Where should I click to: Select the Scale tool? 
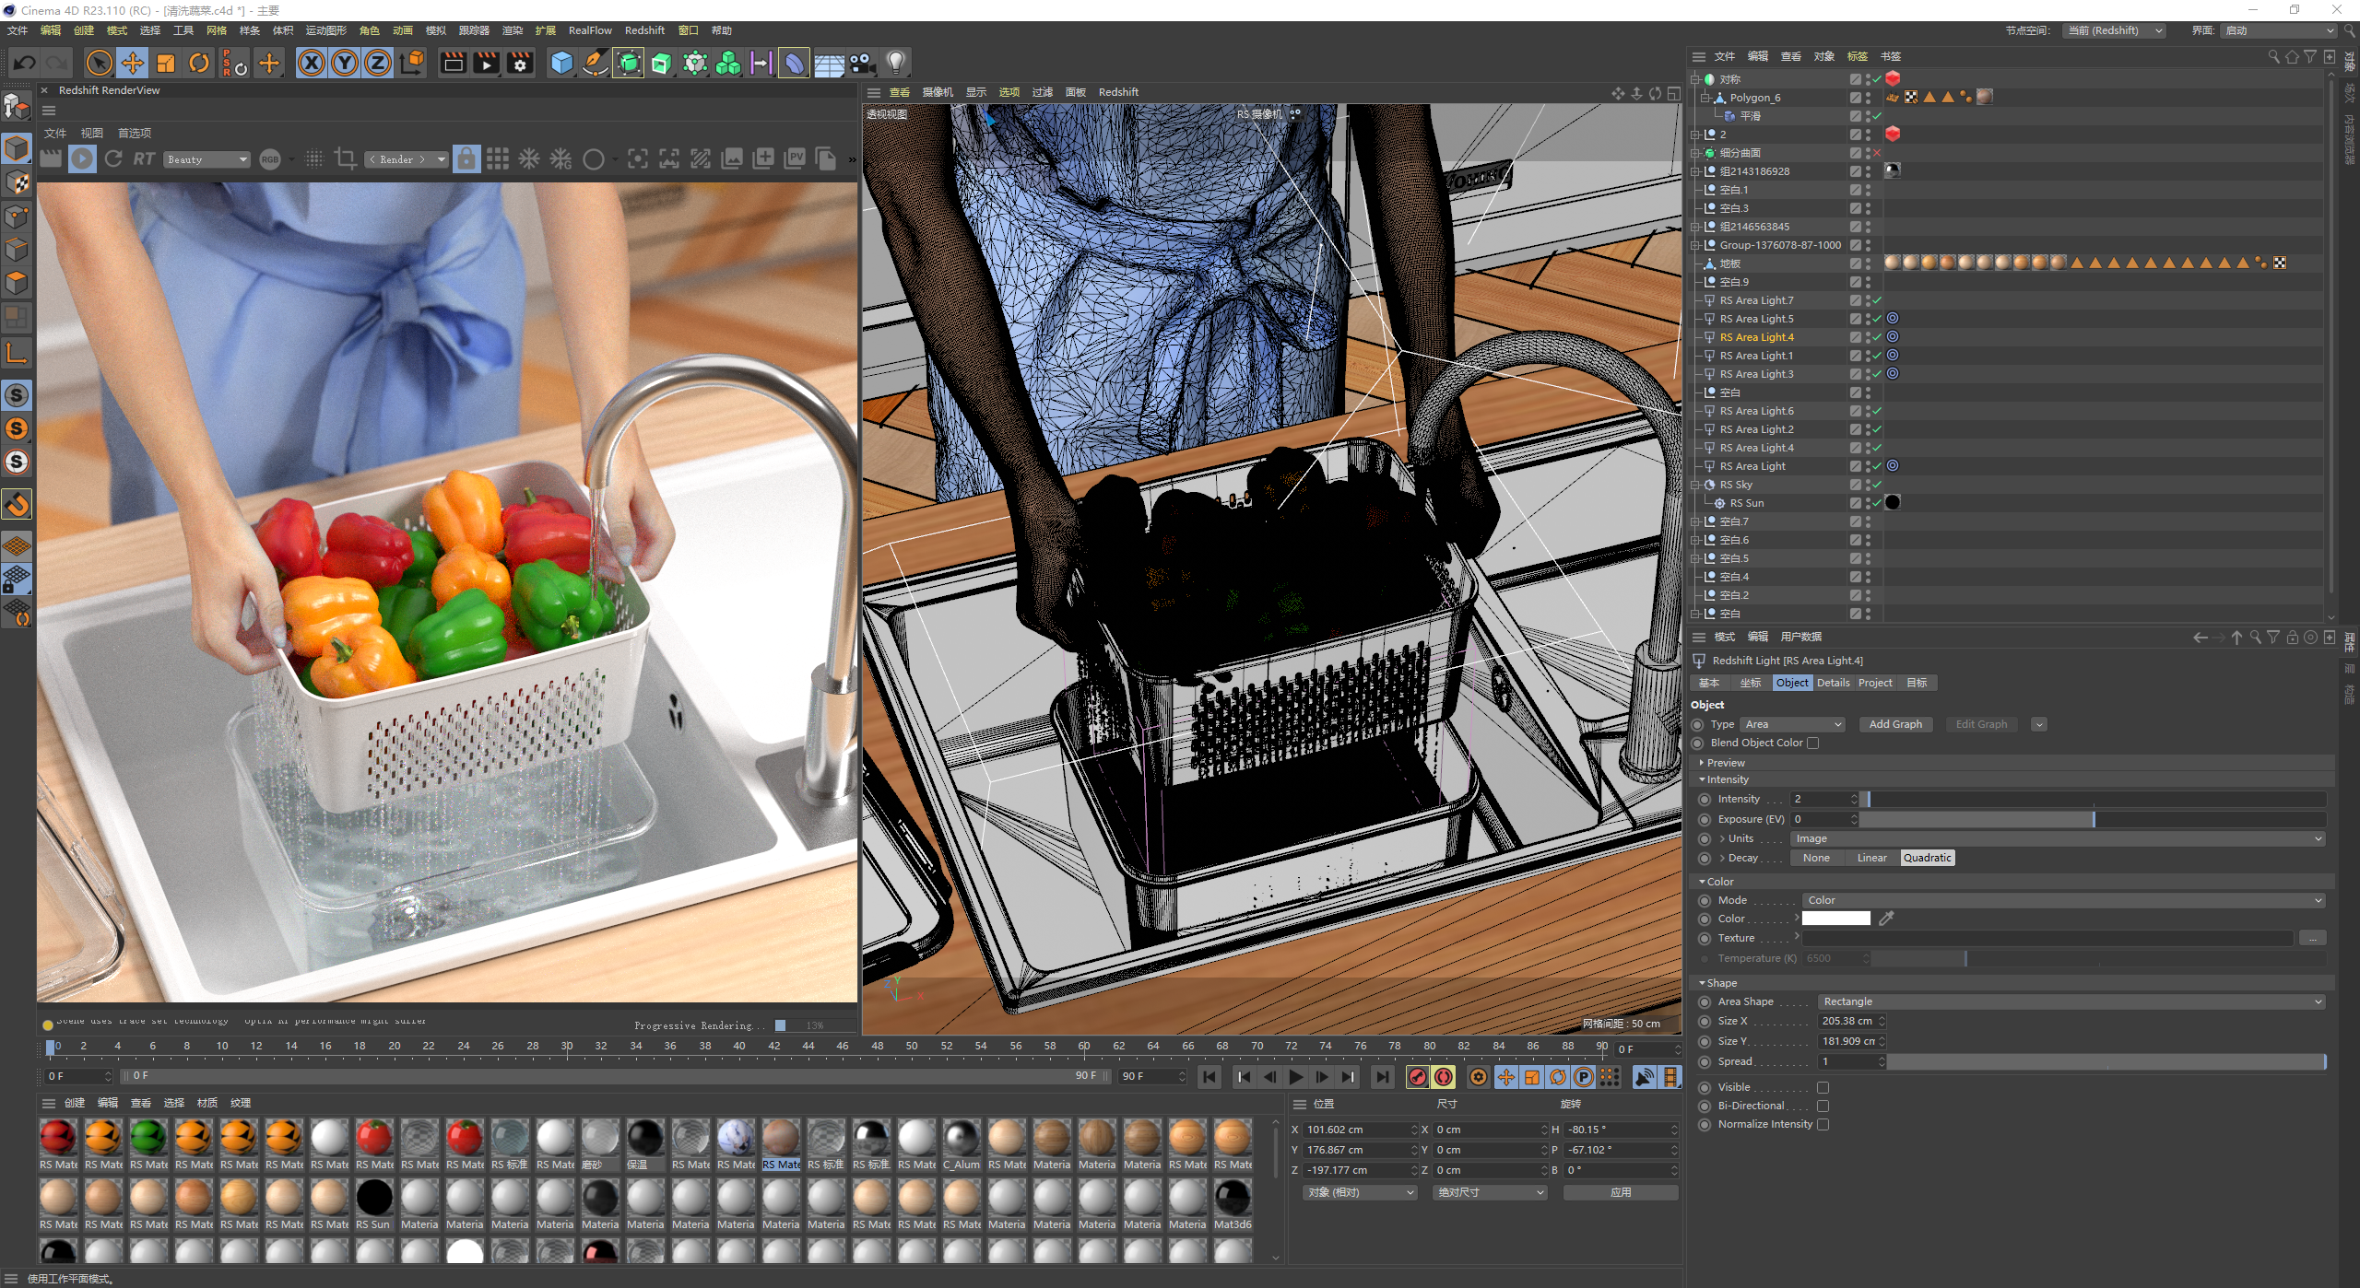(x=166, y=63)
